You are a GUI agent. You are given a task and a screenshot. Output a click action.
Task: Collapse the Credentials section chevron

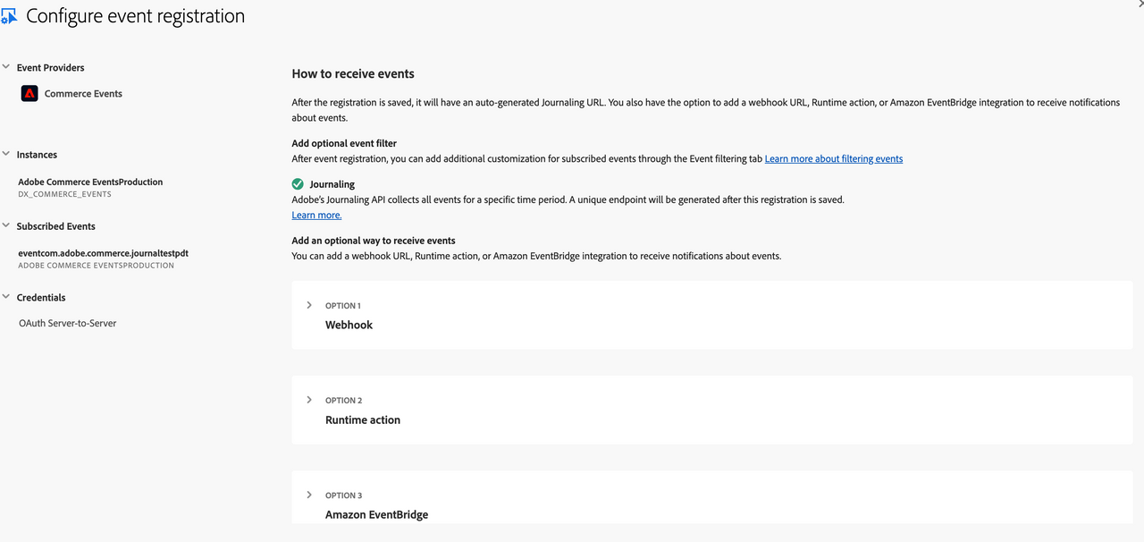[6, 297]
